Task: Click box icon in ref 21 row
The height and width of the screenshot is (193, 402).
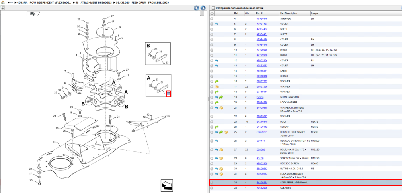Action: pos(221,108)
